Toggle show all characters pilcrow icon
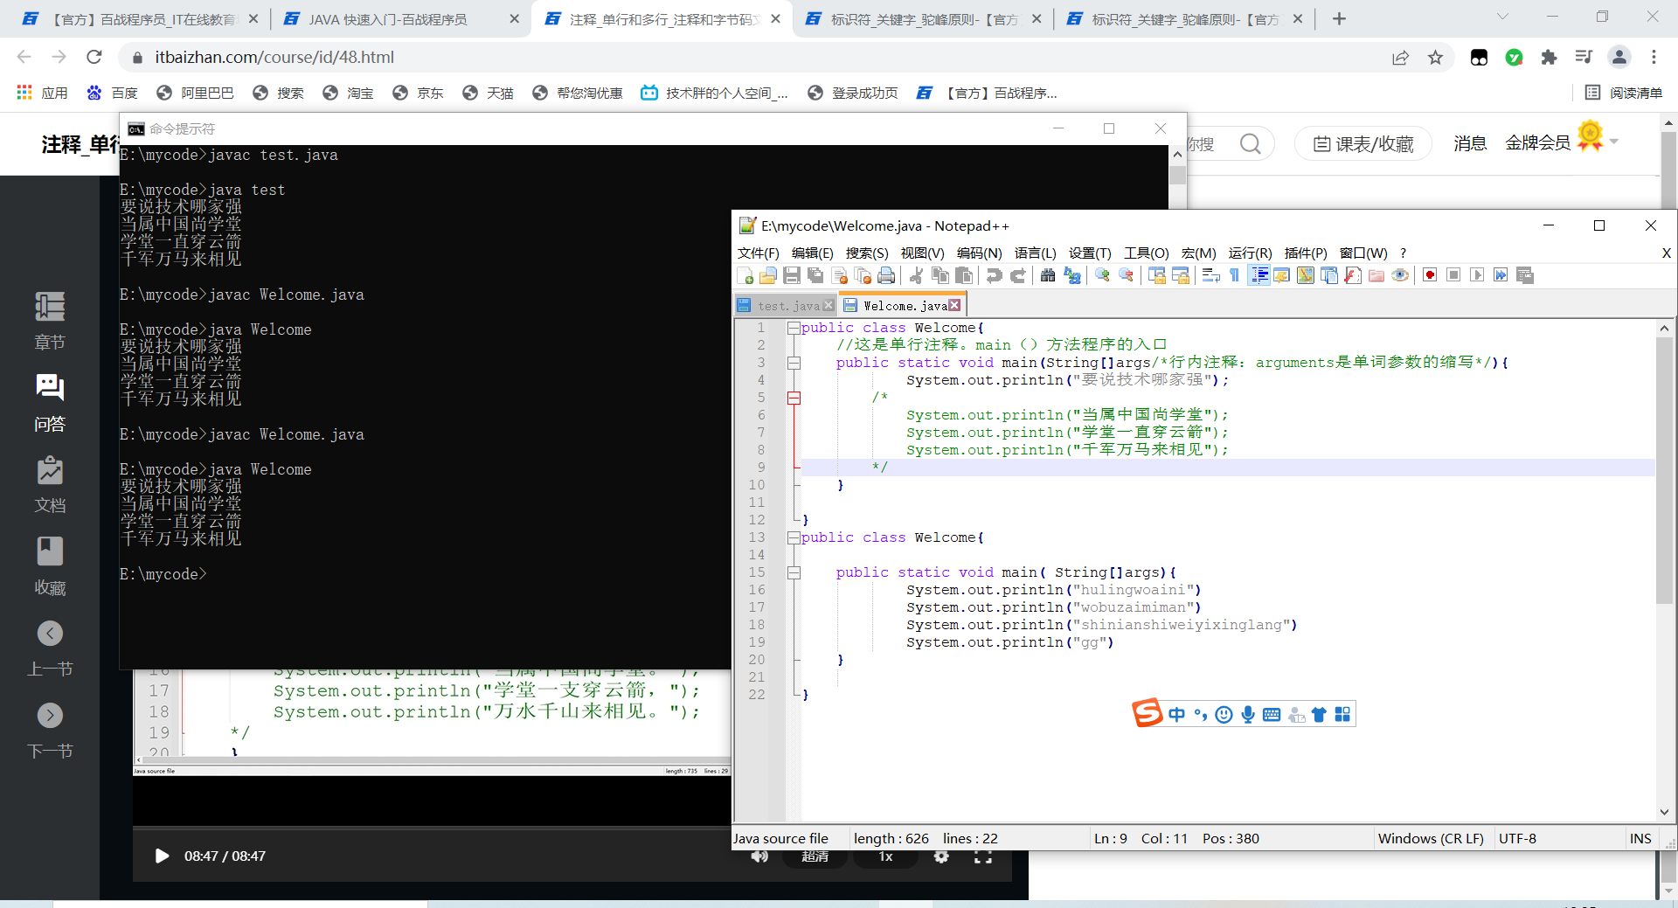The image size is (1678, 908). tap(1234, 276)
